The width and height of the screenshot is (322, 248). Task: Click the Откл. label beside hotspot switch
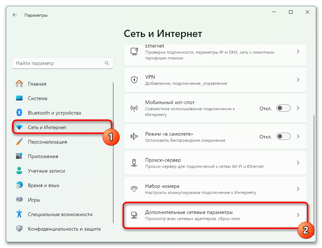point(266,108)
